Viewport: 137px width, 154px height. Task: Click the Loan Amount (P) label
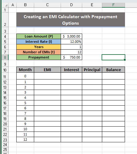[x=38, y=36]
